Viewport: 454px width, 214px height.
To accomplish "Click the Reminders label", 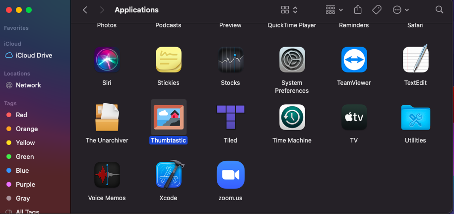I will [354, 25].
